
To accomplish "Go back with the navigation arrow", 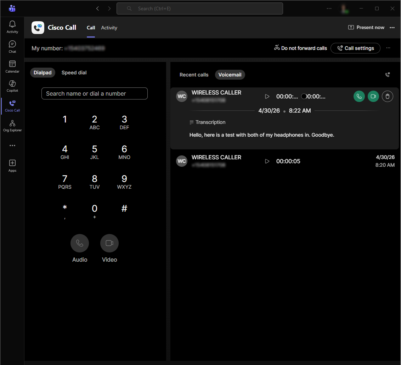I will coord(97,8).
